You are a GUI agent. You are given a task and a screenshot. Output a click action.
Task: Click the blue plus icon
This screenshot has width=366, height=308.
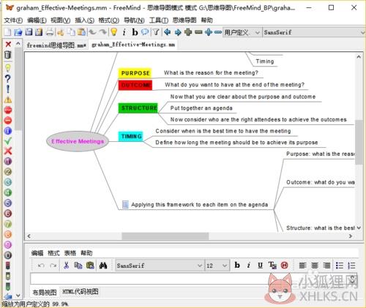pyautogui.click(x=209, y=32)
